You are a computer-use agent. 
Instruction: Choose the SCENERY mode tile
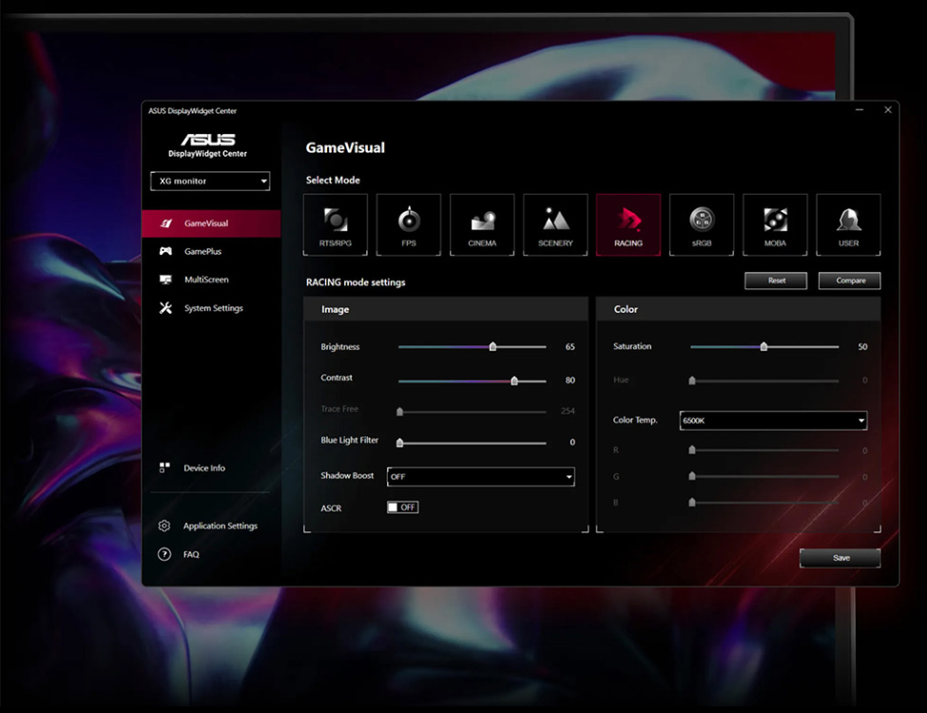555,224
